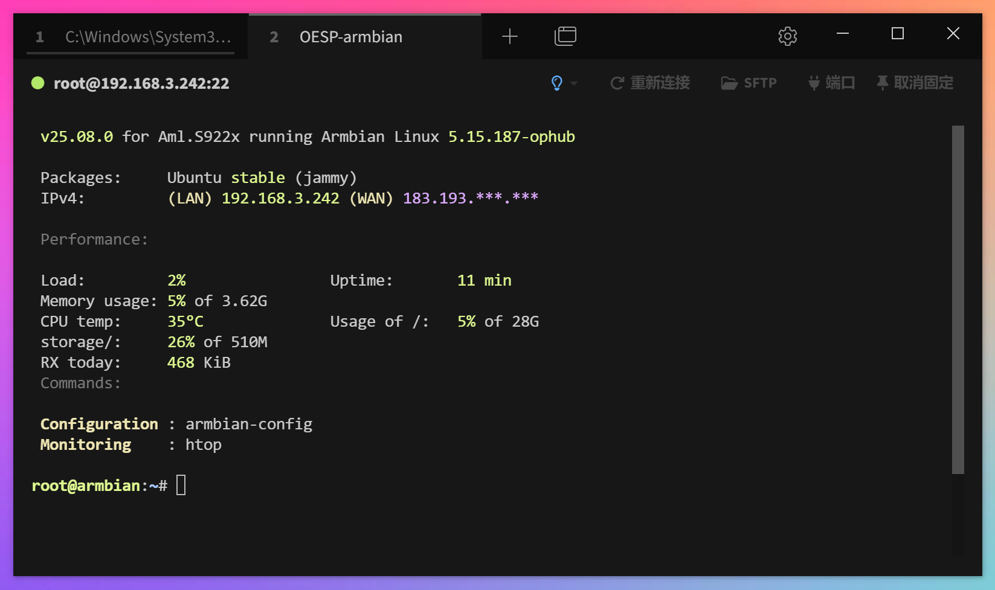Select the OESP-armbian tab
Viewport: 995px width, 590px height.
(x=350, y=37)
